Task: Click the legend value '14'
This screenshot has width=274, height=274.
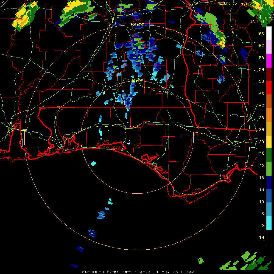Action: coord(262,190)
